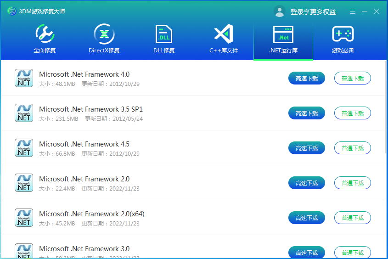Click the 大小：45.2MB size text

click(57, 223)
